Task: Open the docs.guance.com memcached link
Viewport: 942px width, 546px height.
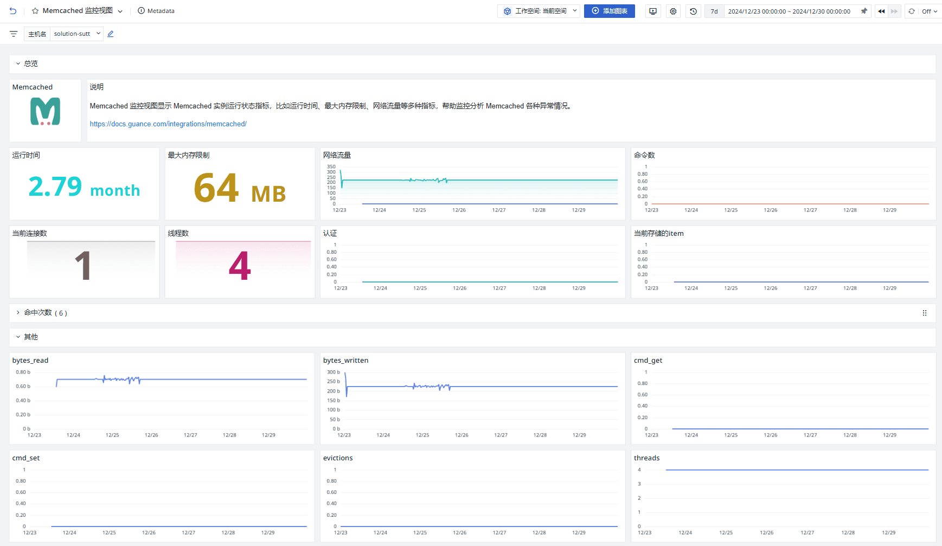Action: (x=168, y=124)
